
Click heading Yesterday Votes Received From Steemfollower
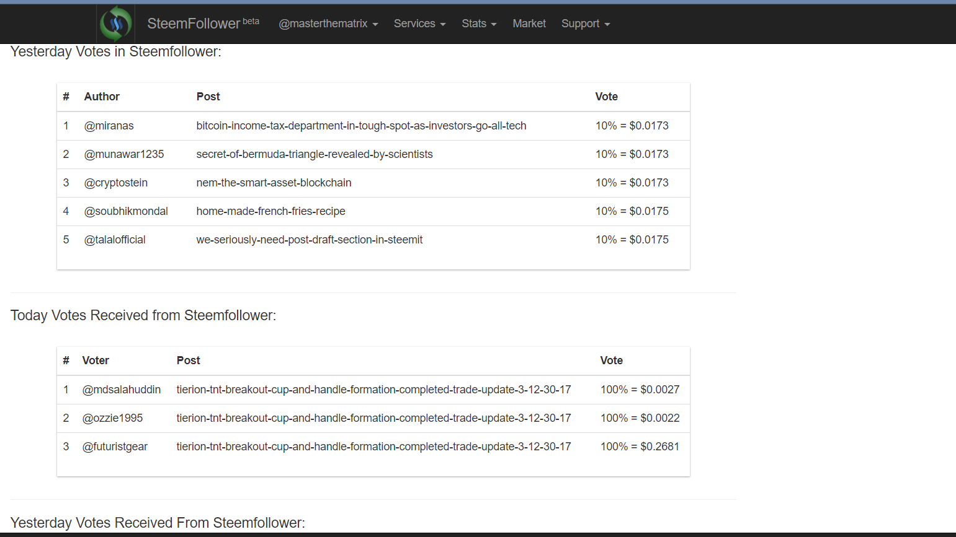[x=158, y=523]
